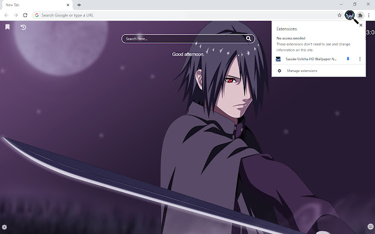Open the apps grid icon at the bottom right
Image resolution: width=375 pixels, height=234 pixels.
pyautogui.click(x=370, y=226)
